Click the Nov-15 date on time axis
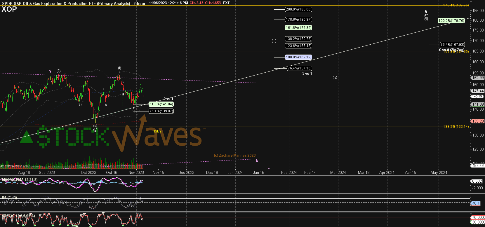 [158, 172]
